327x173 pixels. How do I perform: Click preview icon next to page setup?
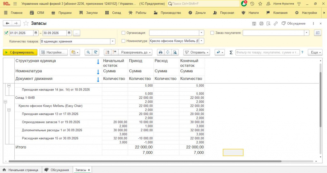click(175, 52)
